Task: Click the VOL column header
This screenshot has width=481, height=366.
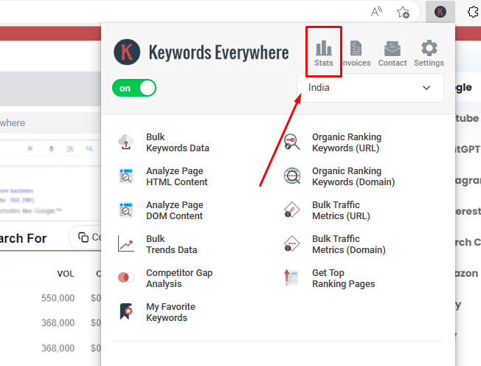Action: pyautogui.click(x=66, y=274)
